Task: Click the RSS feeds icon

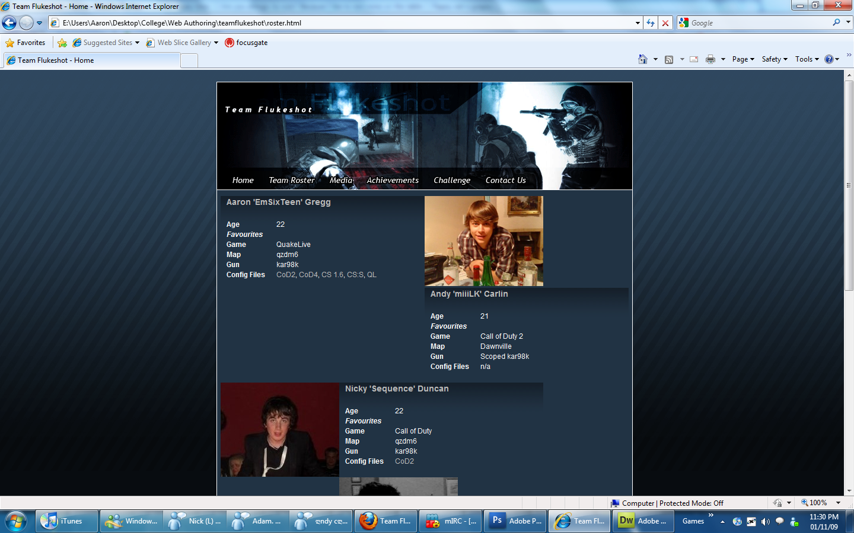Action: [x=669, y=59]
